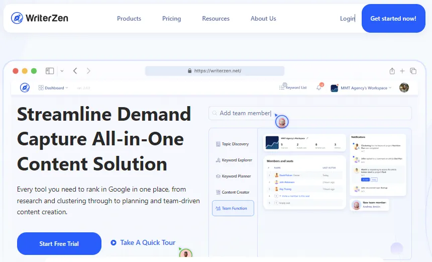
Task: Expand the chevron next to the sidebar icon
Action: [62, 71]
